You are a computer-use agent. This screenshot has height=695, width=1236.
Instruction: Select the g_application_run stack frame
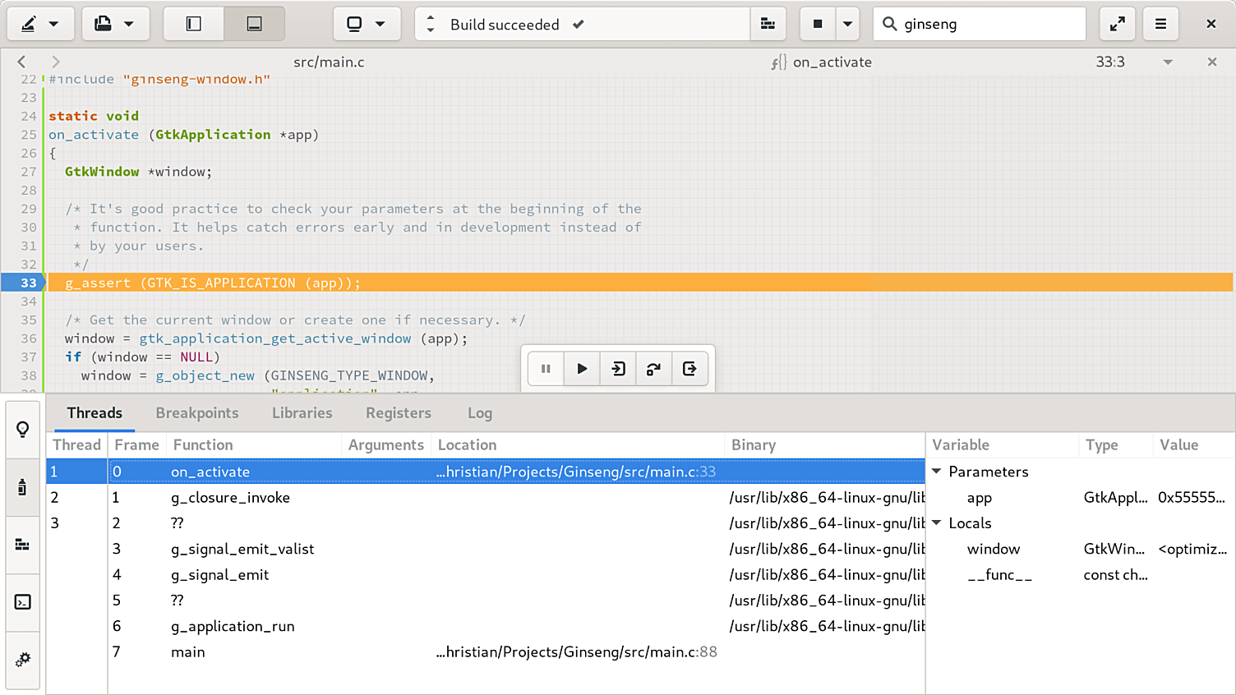point(233,626)
